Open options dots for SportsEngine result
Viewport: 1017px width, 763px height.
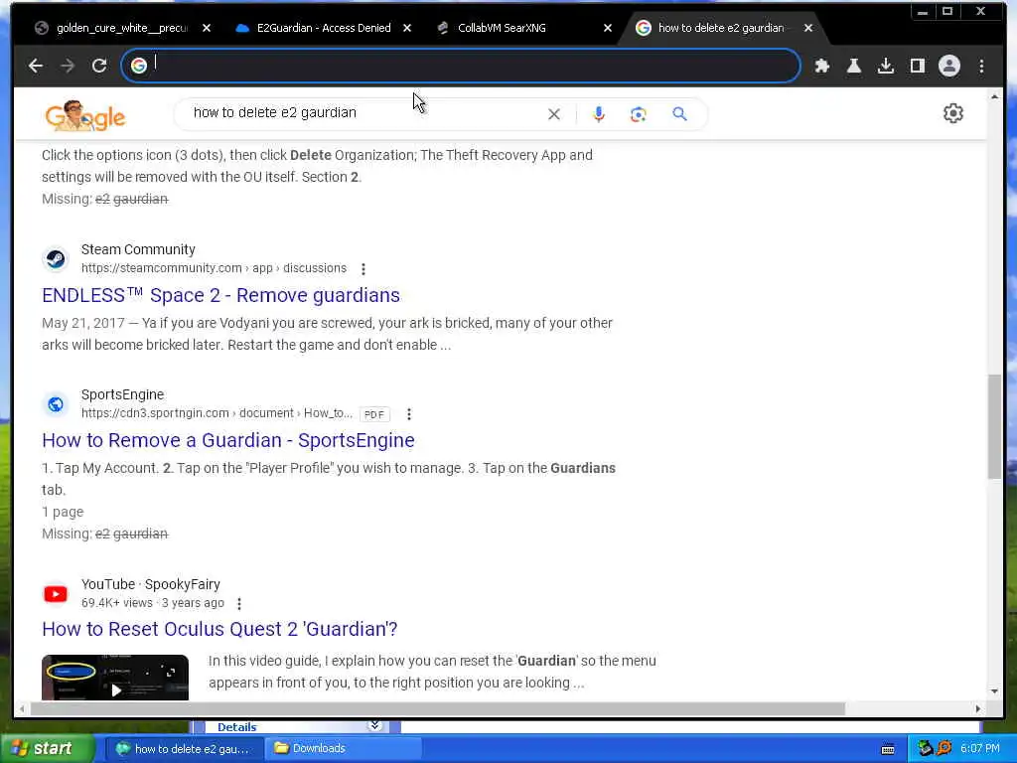pyautogui.click(x=408, y=414)
